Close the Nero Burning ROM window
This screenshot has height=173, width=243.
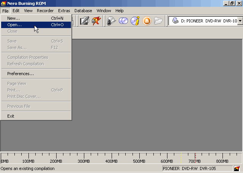[x=239, y=3]
